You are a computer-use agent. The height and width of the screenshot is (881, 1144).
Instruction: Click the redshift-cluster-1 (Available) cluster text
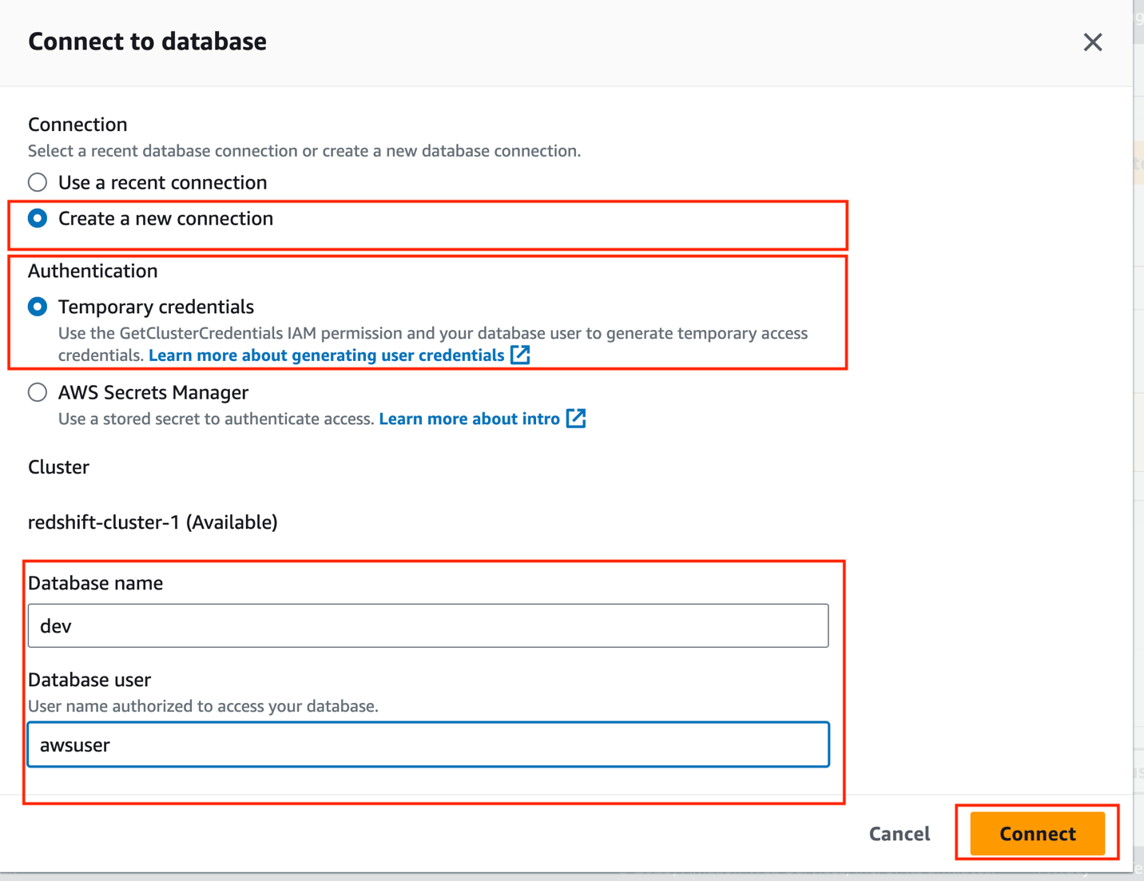click(x=153, y=522)
